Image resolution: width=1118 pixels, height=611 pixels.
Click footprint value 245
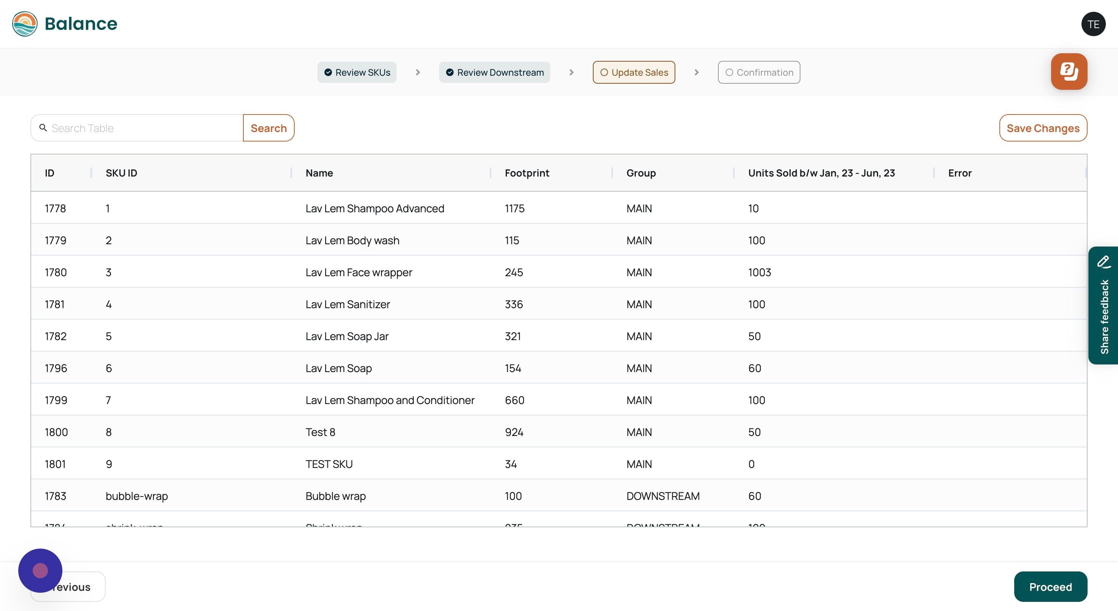coord(514,272)
